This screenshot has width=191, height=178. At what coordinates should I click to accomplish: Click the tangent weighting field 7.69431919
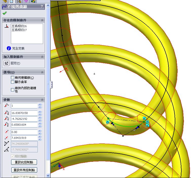[24, 138]
